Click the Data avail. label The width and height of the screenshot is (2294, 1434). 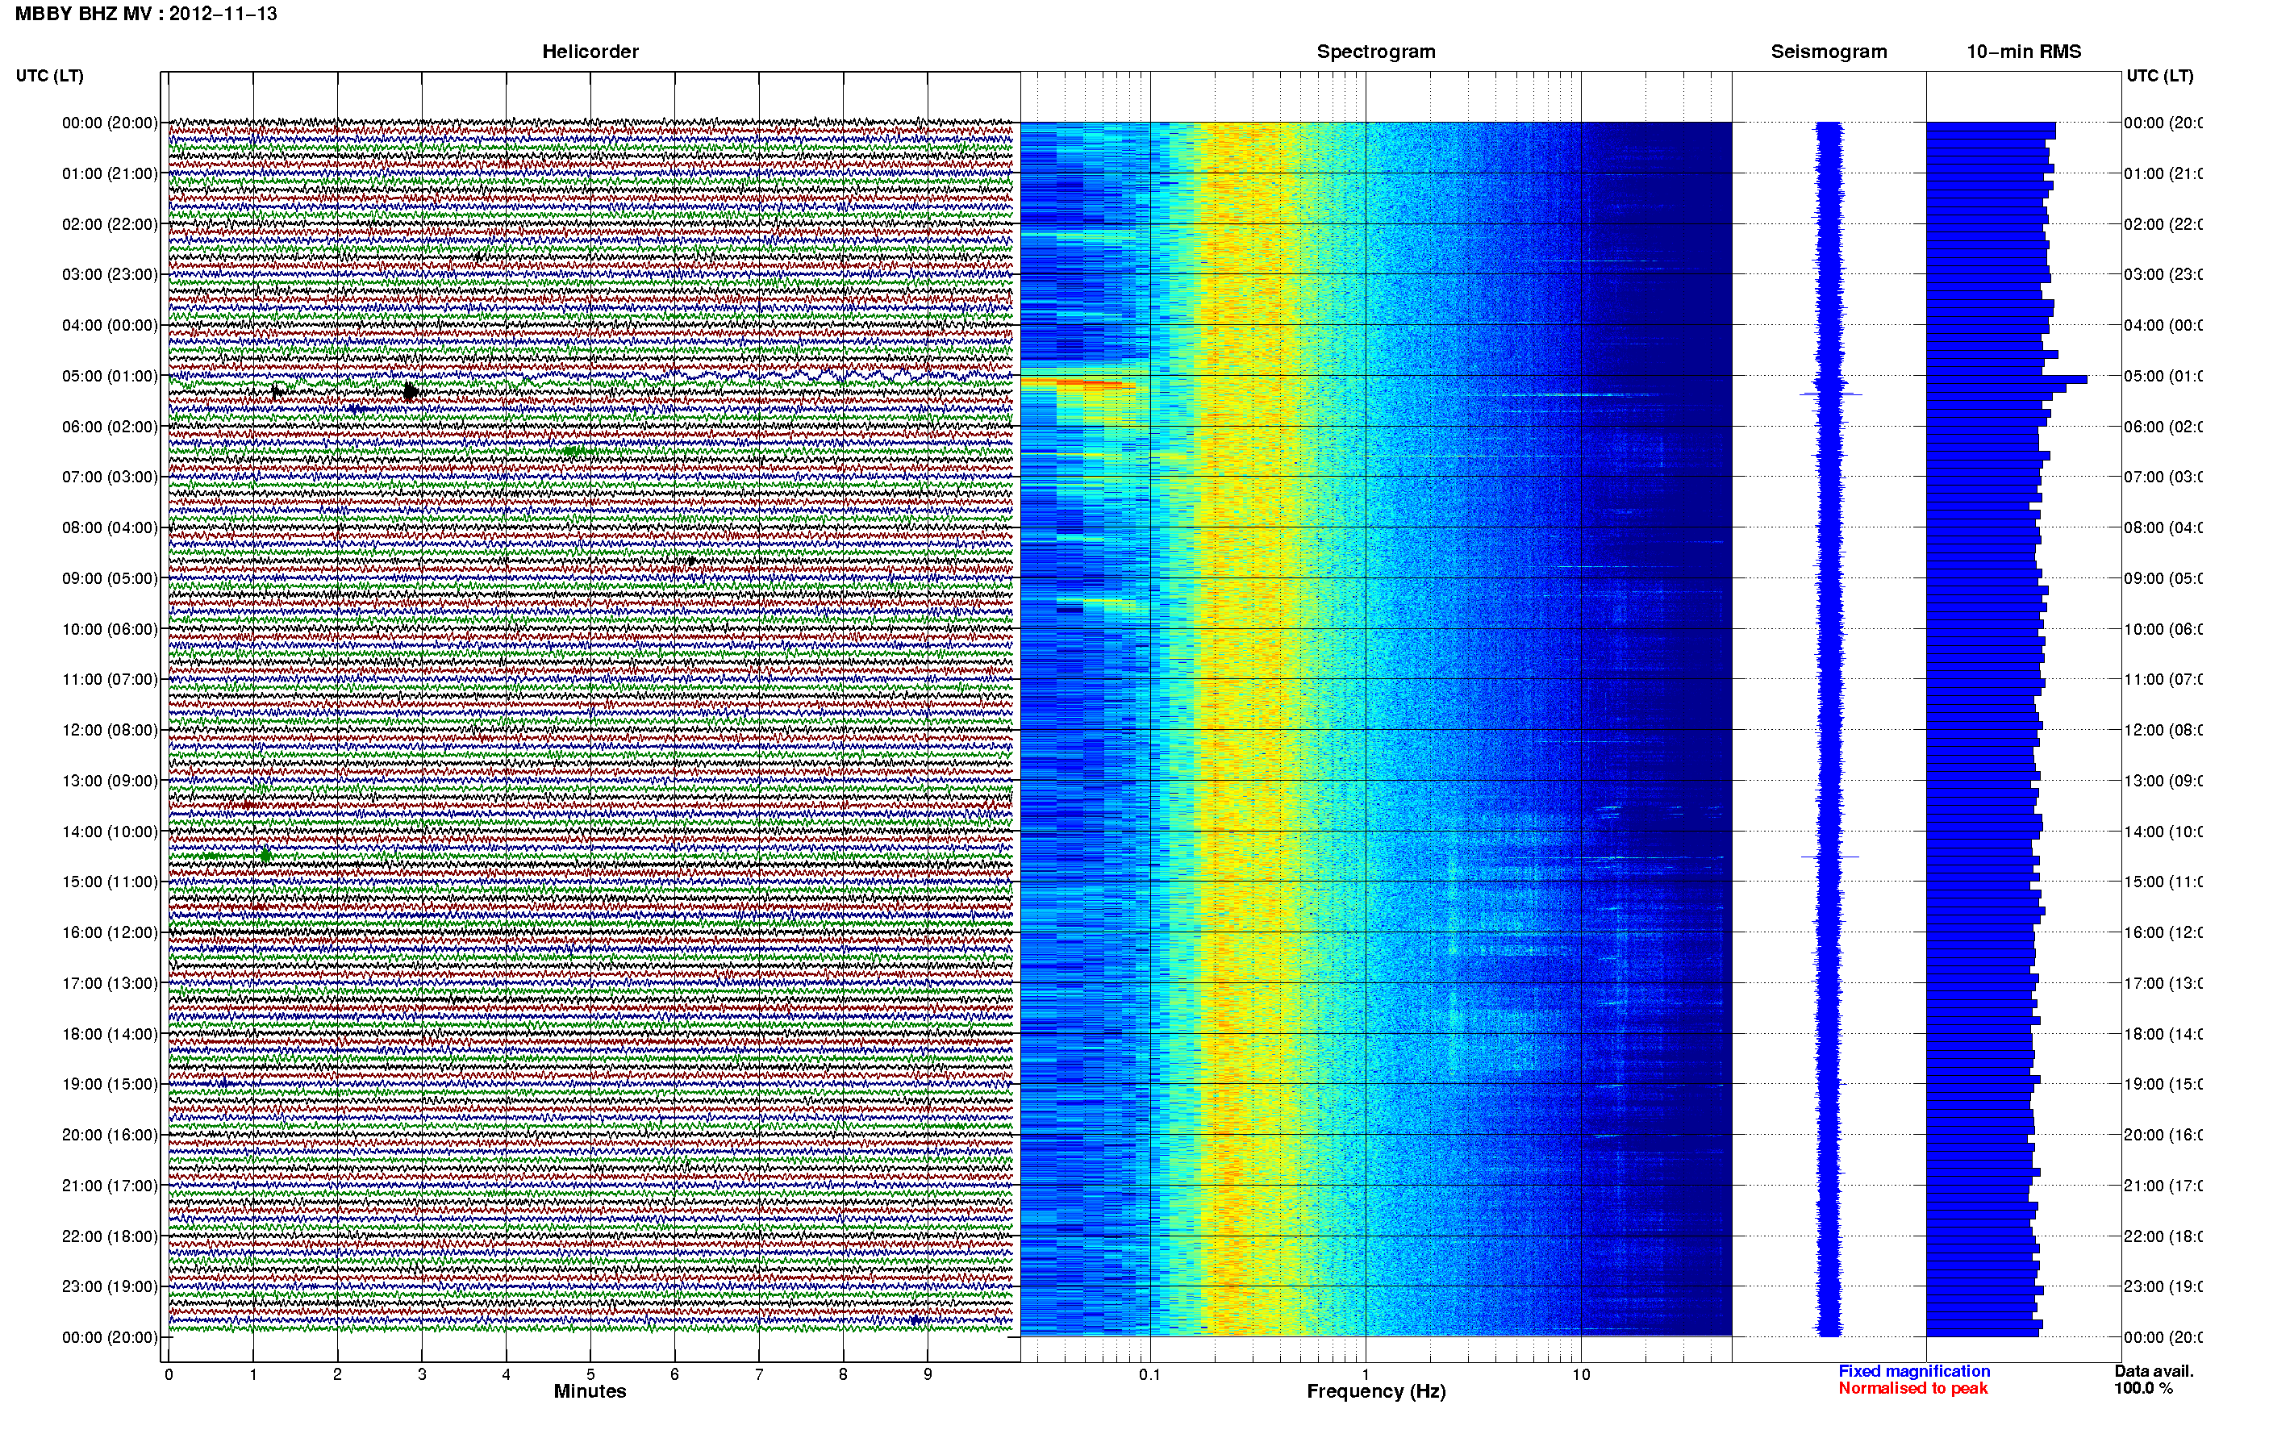(2154, 1371)
